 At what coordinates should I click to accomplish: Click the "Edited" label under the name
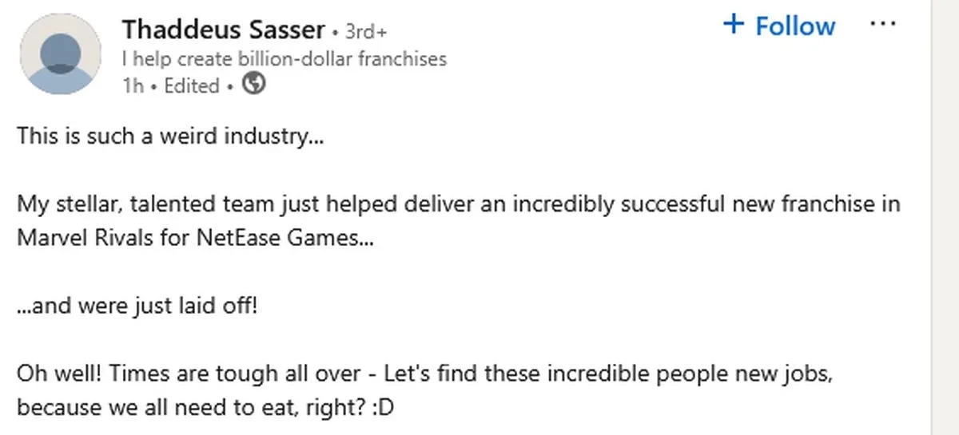(191, 85)
